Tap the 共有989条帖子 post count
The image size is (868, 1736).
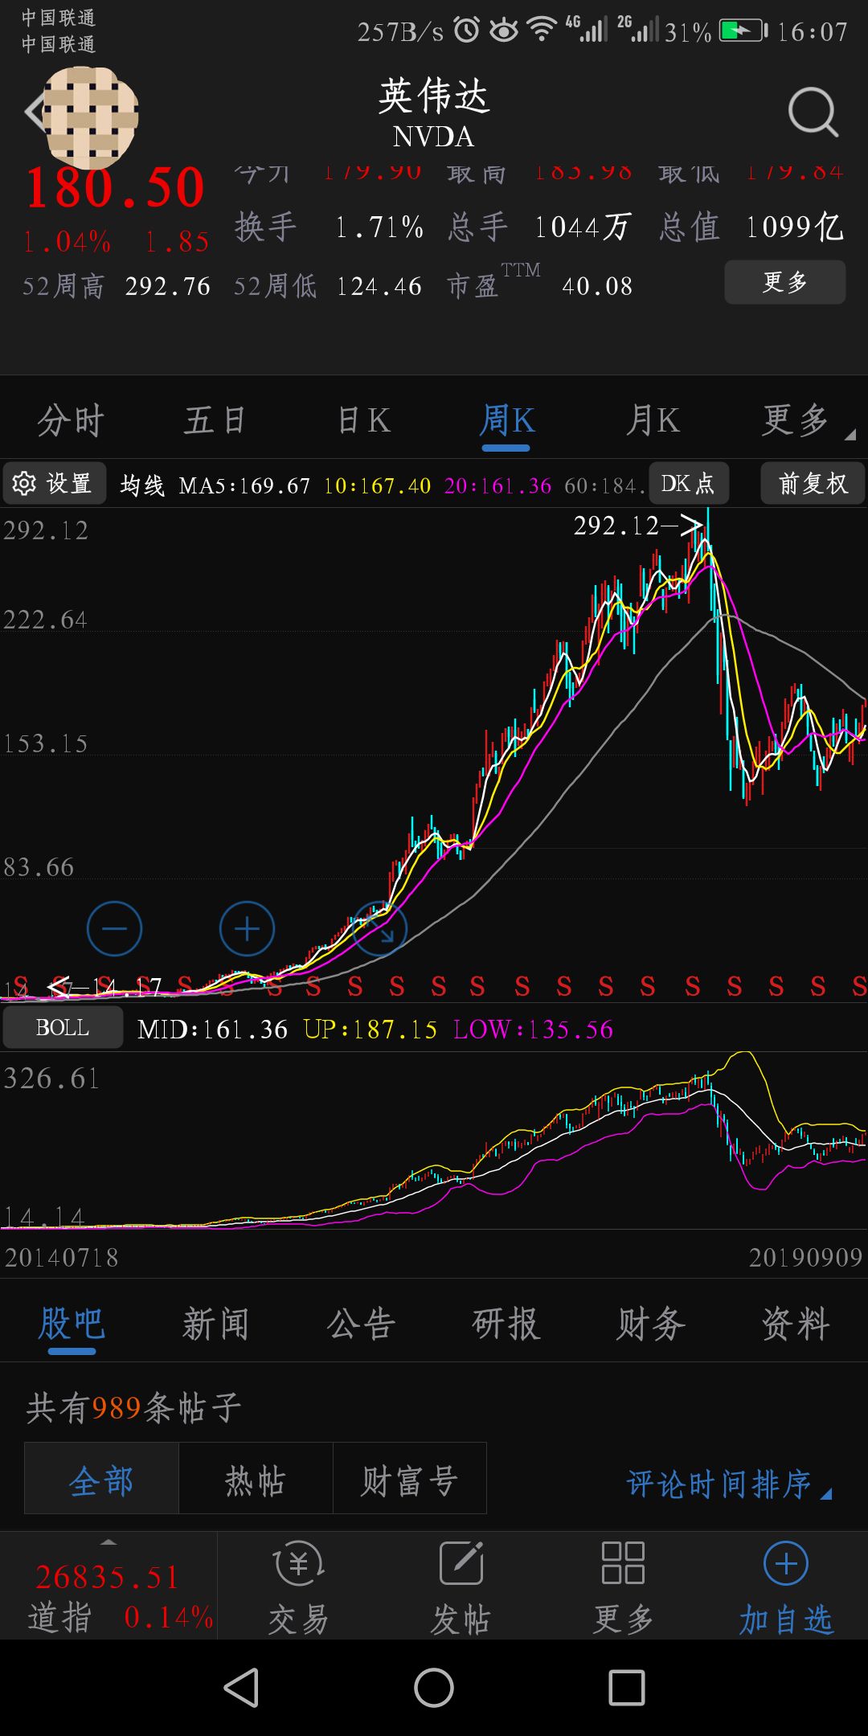click(x=133, y=1407)
